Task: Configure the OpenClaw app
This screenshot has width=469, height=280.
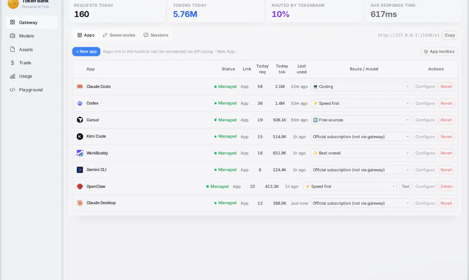Action: 425,186
